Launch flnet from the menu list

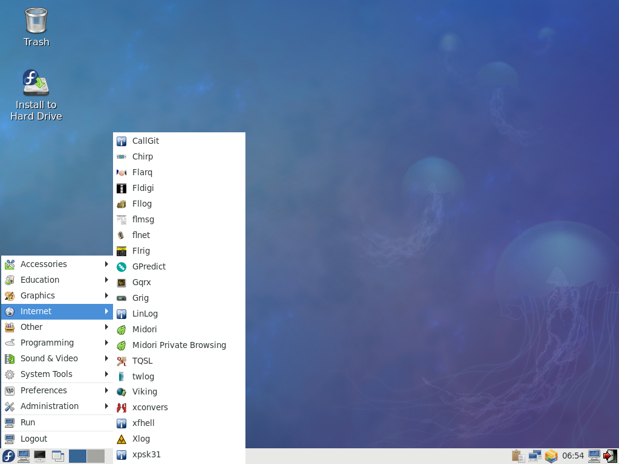[x=179, y=235]
